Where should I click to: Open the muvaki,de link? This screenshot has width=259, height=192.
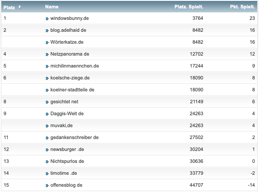click(x=62, y=125)
